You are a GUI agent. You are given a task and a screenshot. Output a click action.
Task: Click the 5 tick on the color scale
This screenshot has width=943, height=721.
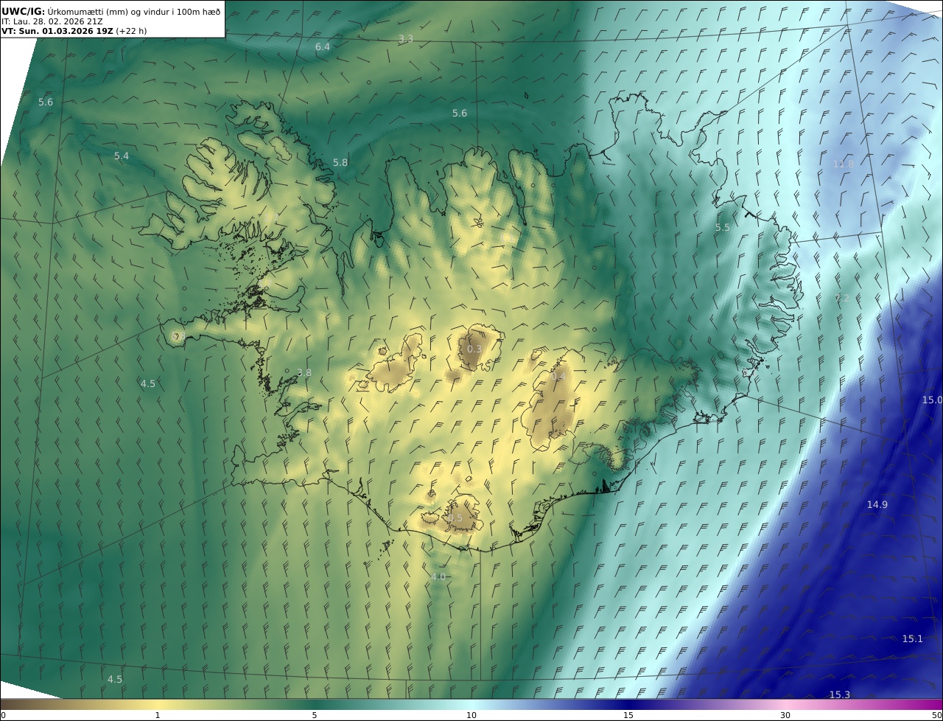coord(314,715)
